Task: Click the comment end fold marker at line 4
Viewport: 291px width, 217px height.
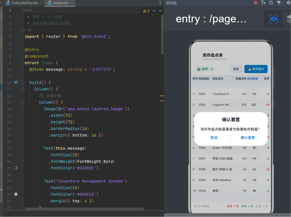Action: (23, 30)
